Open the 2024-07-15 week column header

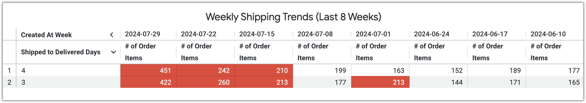[x=257, y=34]
